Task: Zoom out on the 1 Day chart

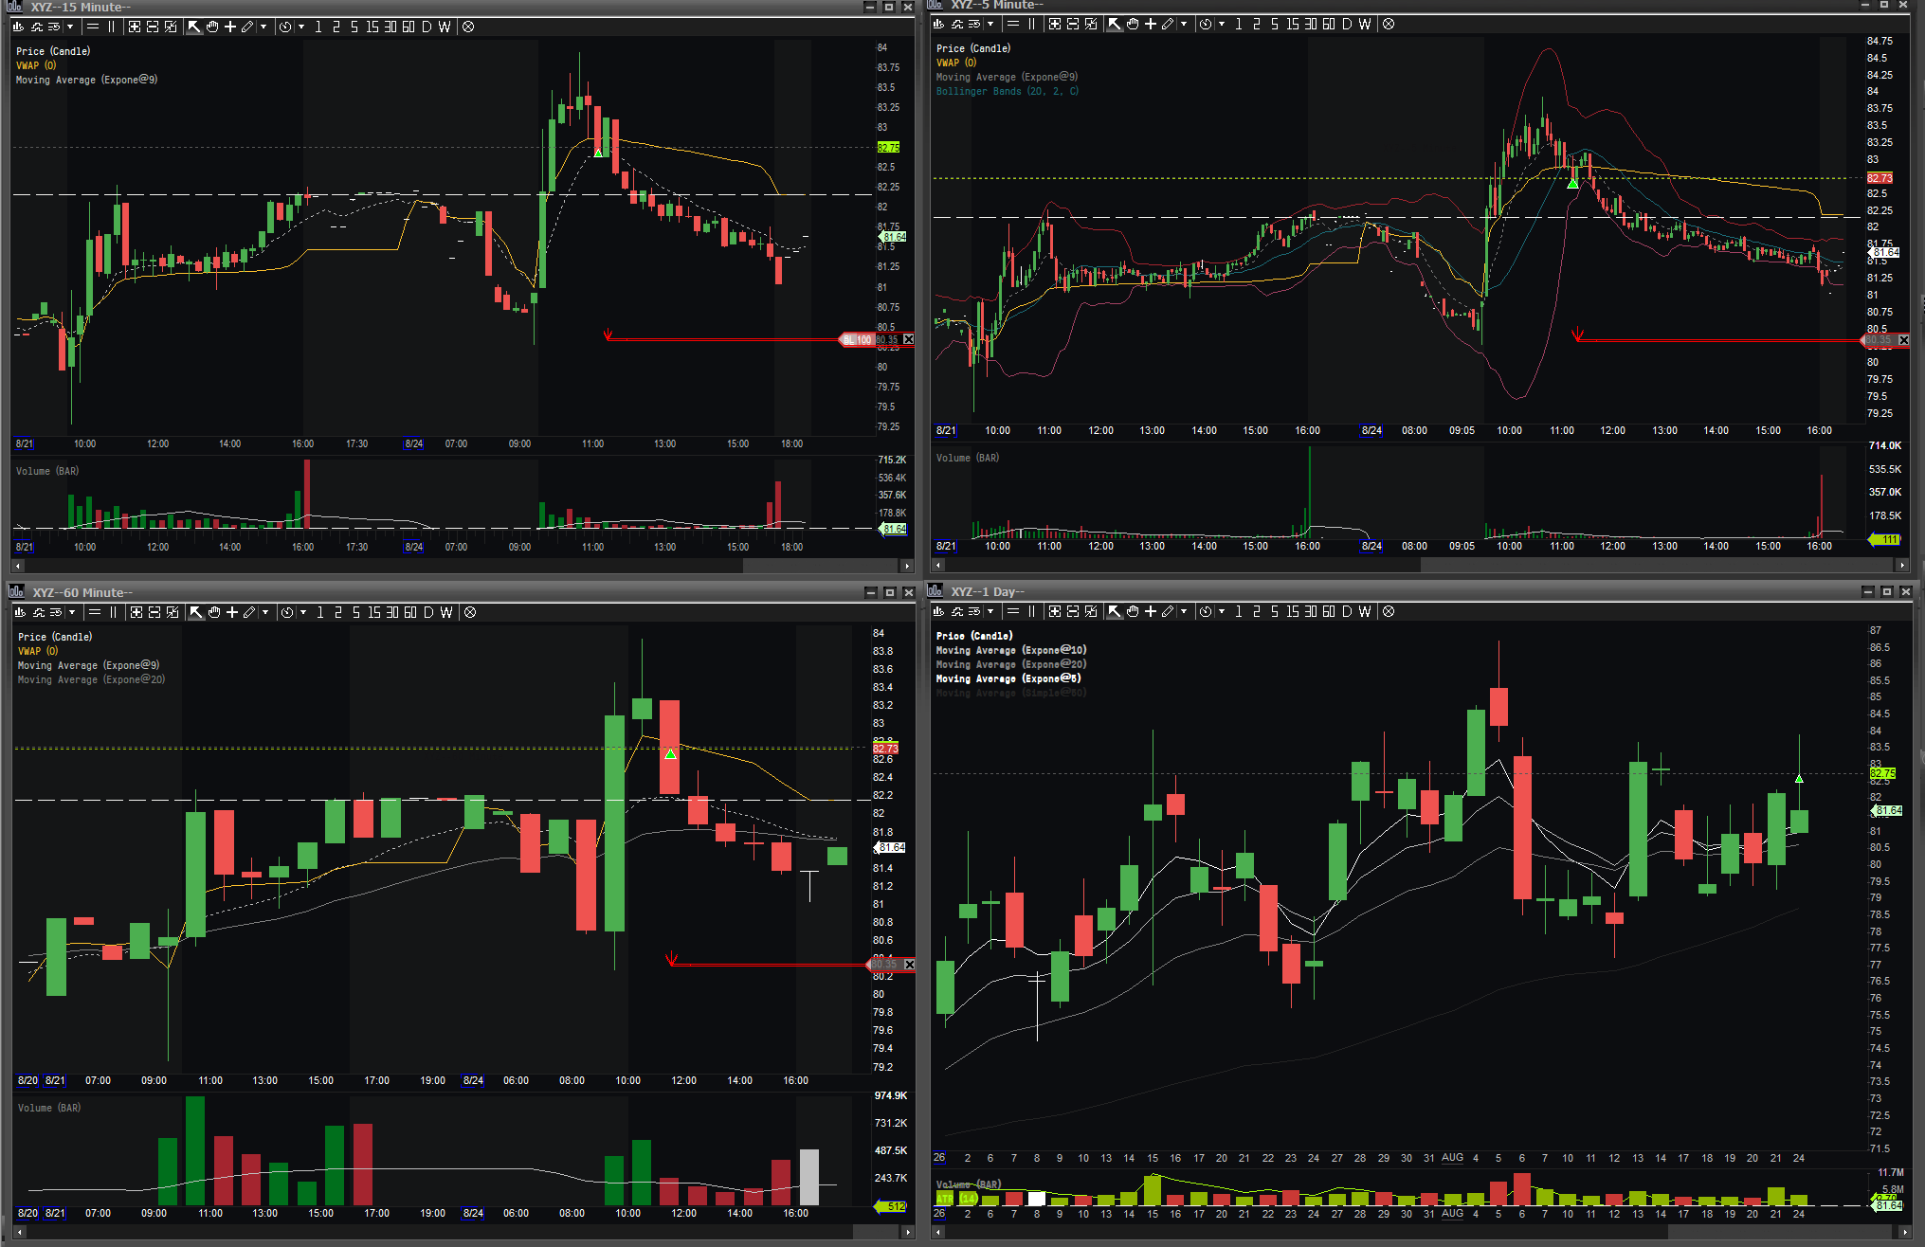Action: click(x=1073, y=611)
